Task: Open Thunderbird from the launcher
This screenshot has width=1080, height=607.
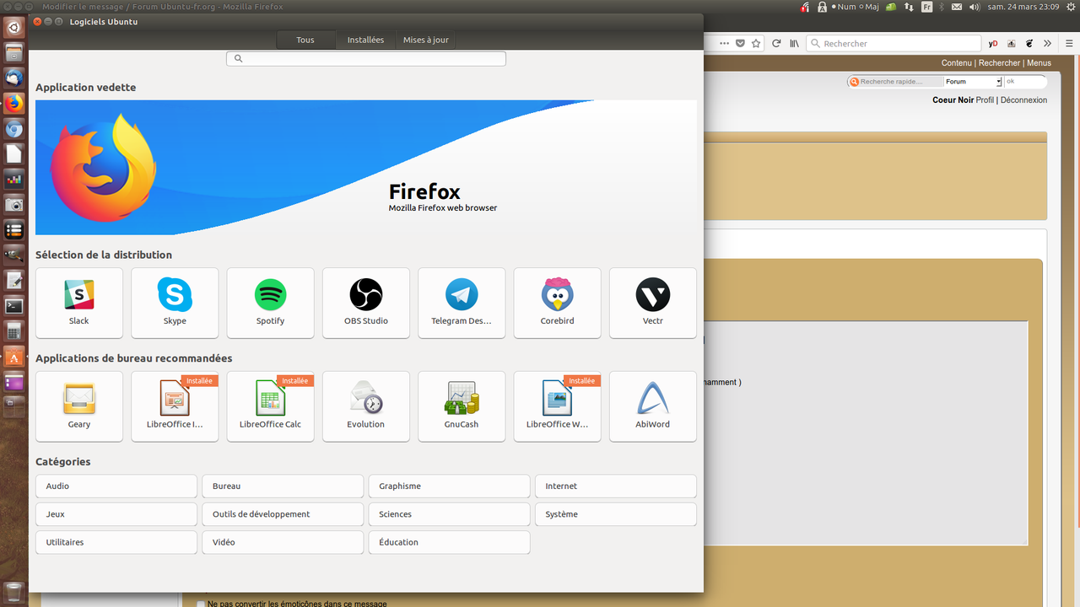Action: 13,78
